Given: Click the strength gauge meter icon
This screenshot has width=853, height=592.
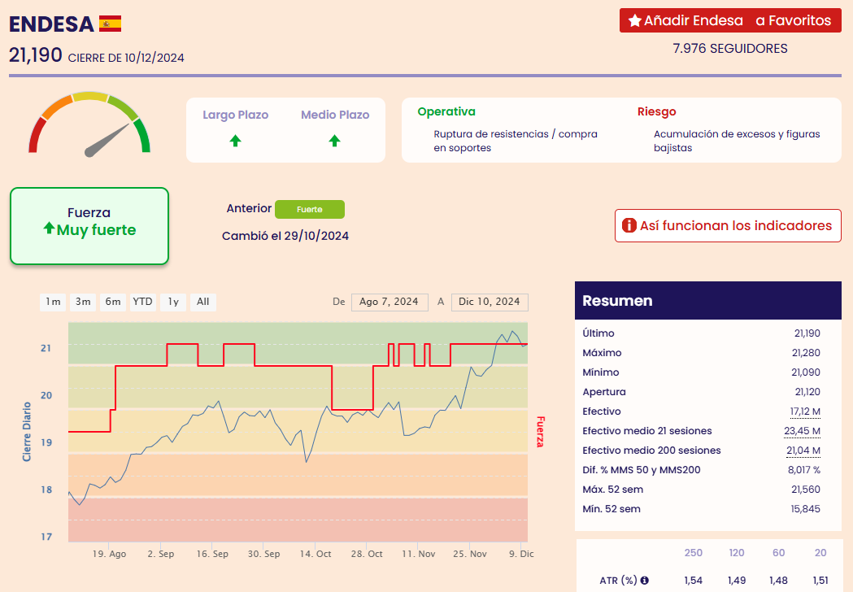Looking at the screenshot, I should [89, 125].
